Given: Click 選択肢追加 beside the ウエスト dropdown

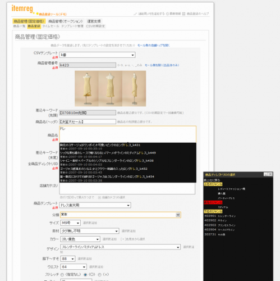Looking at the screenshot, I should (x=96, y=267).
